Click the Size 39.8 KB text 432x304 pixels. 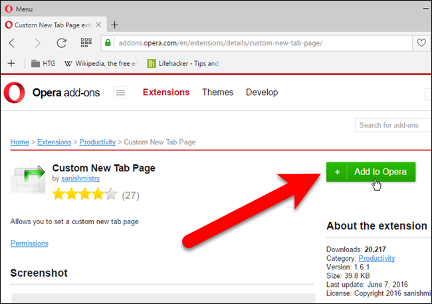pyautogui.click(x=348, y=276)
